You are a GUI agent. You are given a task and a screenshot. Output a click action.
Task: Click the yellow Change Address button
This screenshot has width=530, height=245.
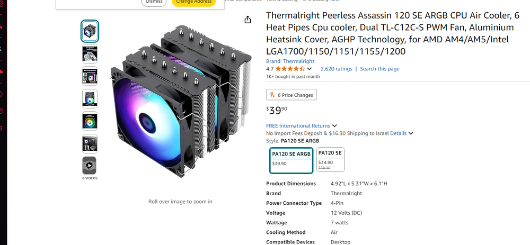193,2
